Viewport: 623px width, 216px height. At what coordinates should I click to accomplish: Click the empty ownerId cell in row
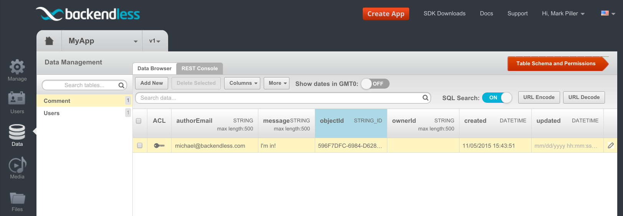(423, 145)
